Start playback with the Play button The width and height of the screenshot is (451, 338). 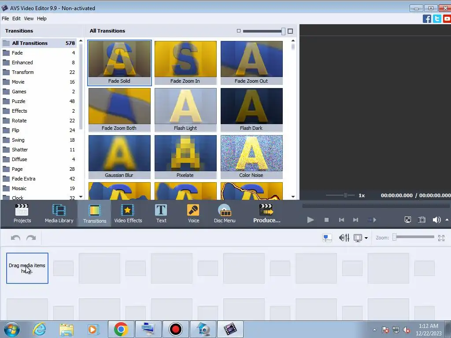click(x=311, y=220)
